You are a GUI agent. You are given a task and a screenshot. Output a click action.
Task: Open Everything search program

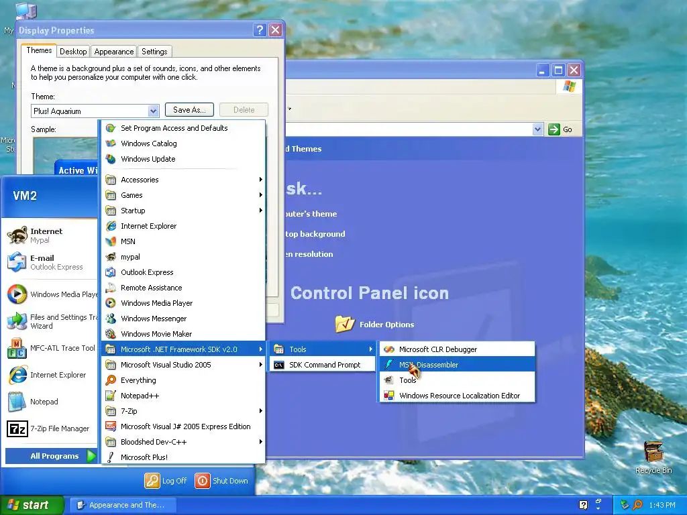(x=183, y=380)
